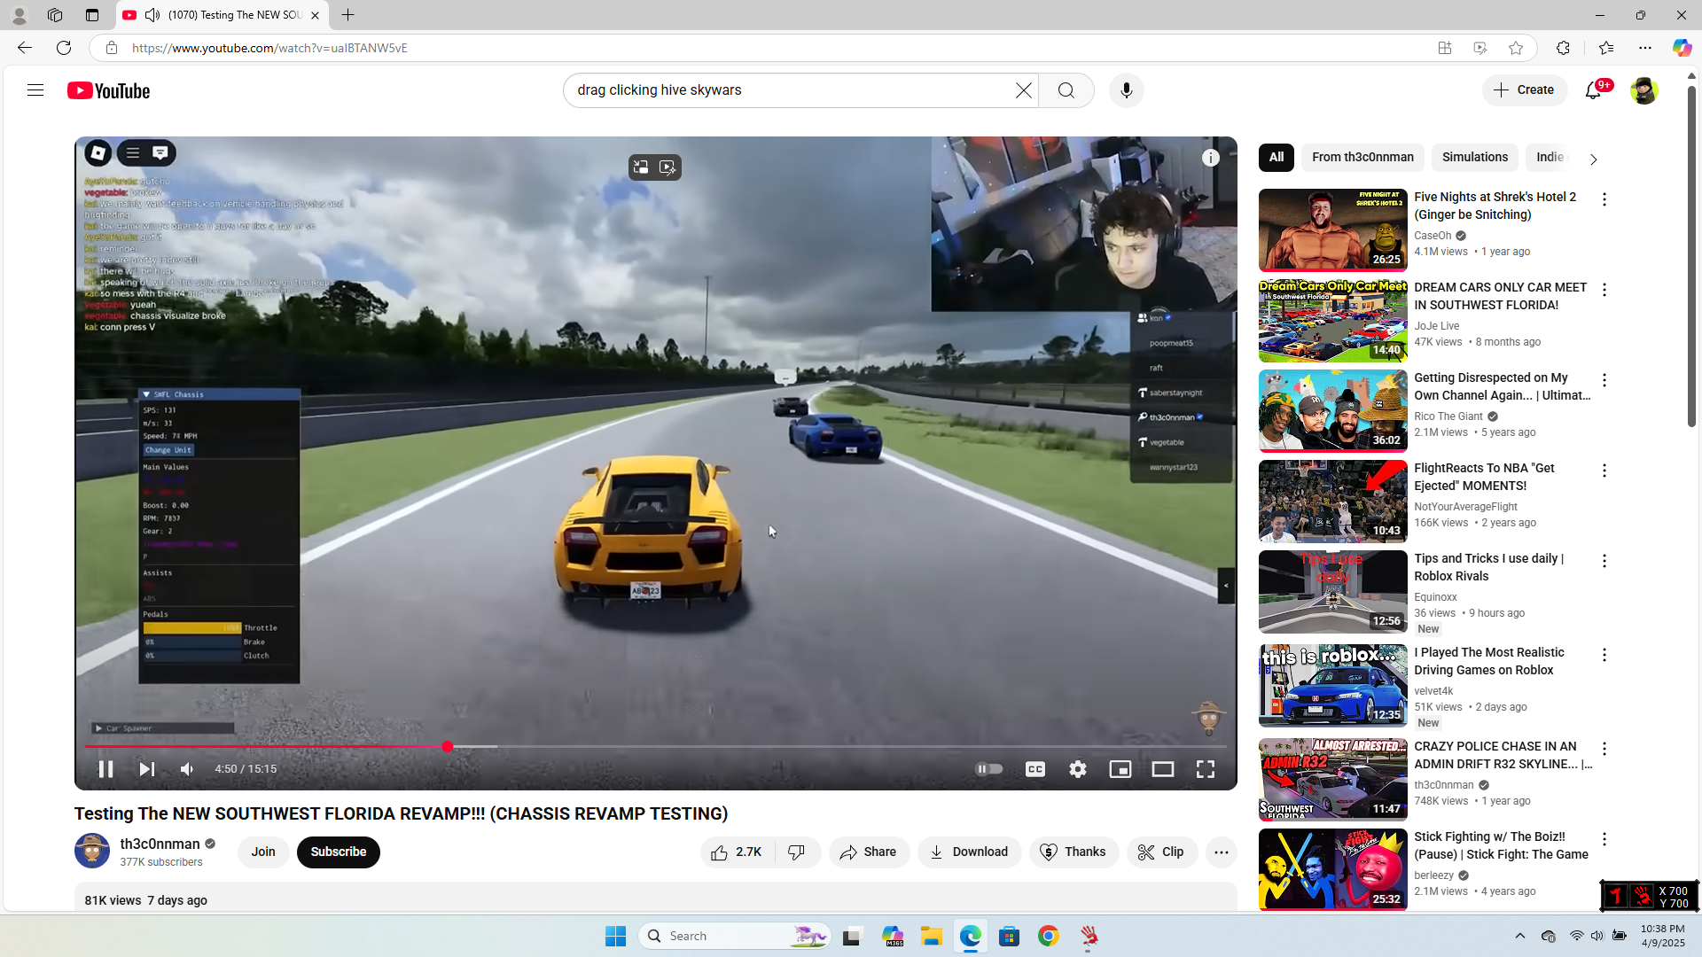Create a Clip from the video

1162,852
